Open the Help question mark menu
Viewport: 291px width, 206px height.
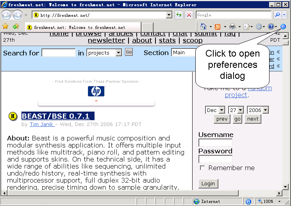(272, 27)
